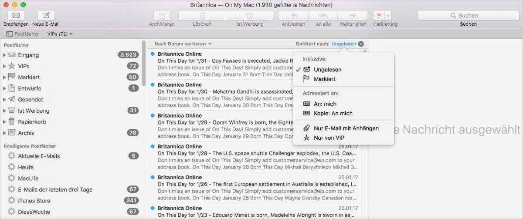Click the Intelligente Postfächer section header
Image resolution: width=523 pixels, height=219 pixels.
coord(30,146)
